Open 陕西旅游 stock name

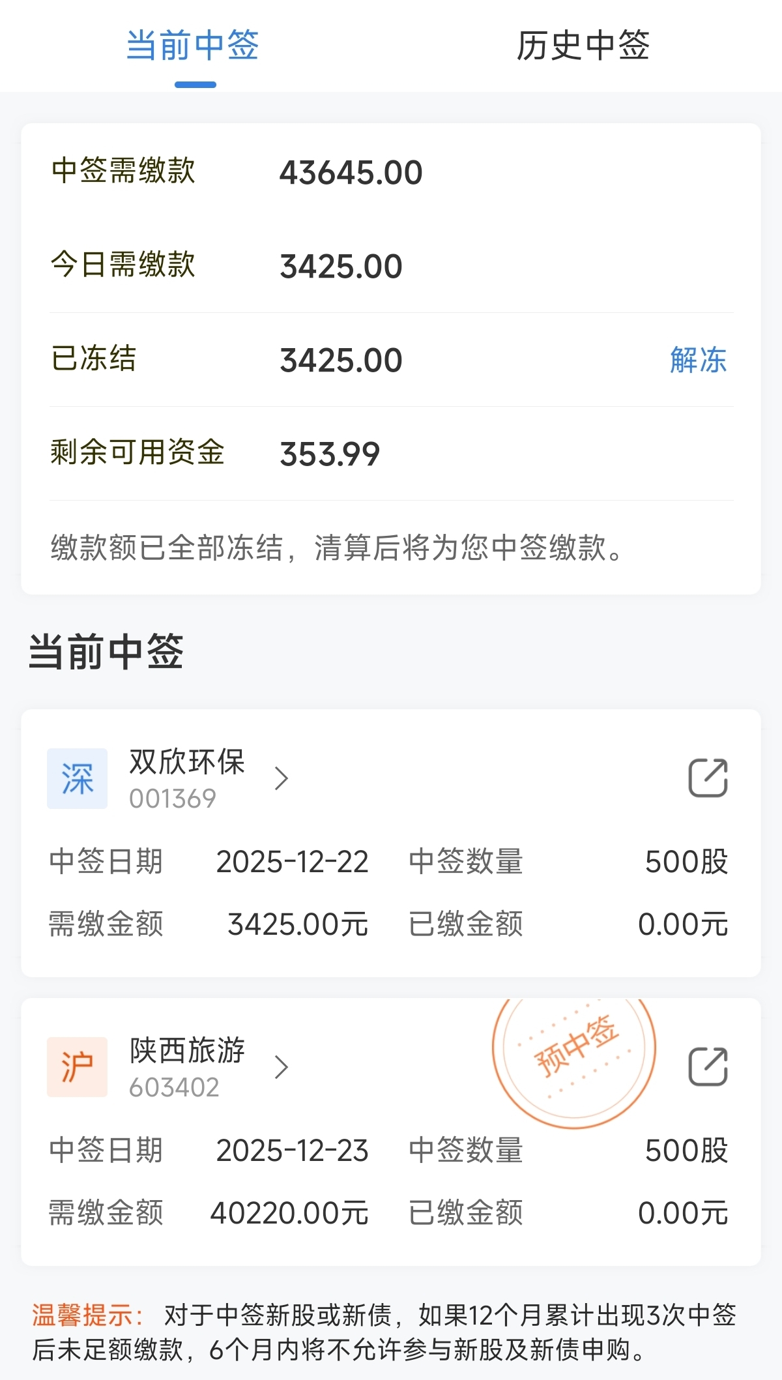187,1051
